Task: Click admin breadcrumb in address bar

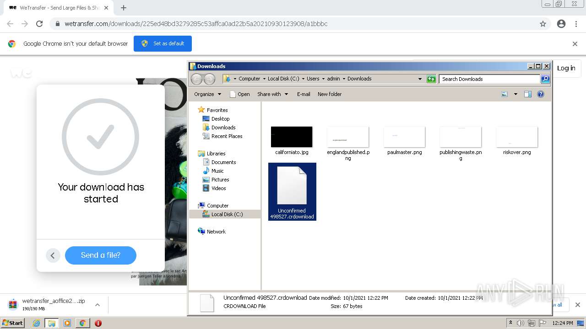Action: click(x=333, y=79)
